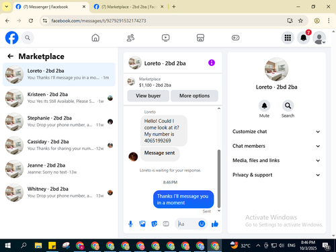336x252 pixels.
Task: Open the Friends icon in top nav
Action: pos(130,38)
